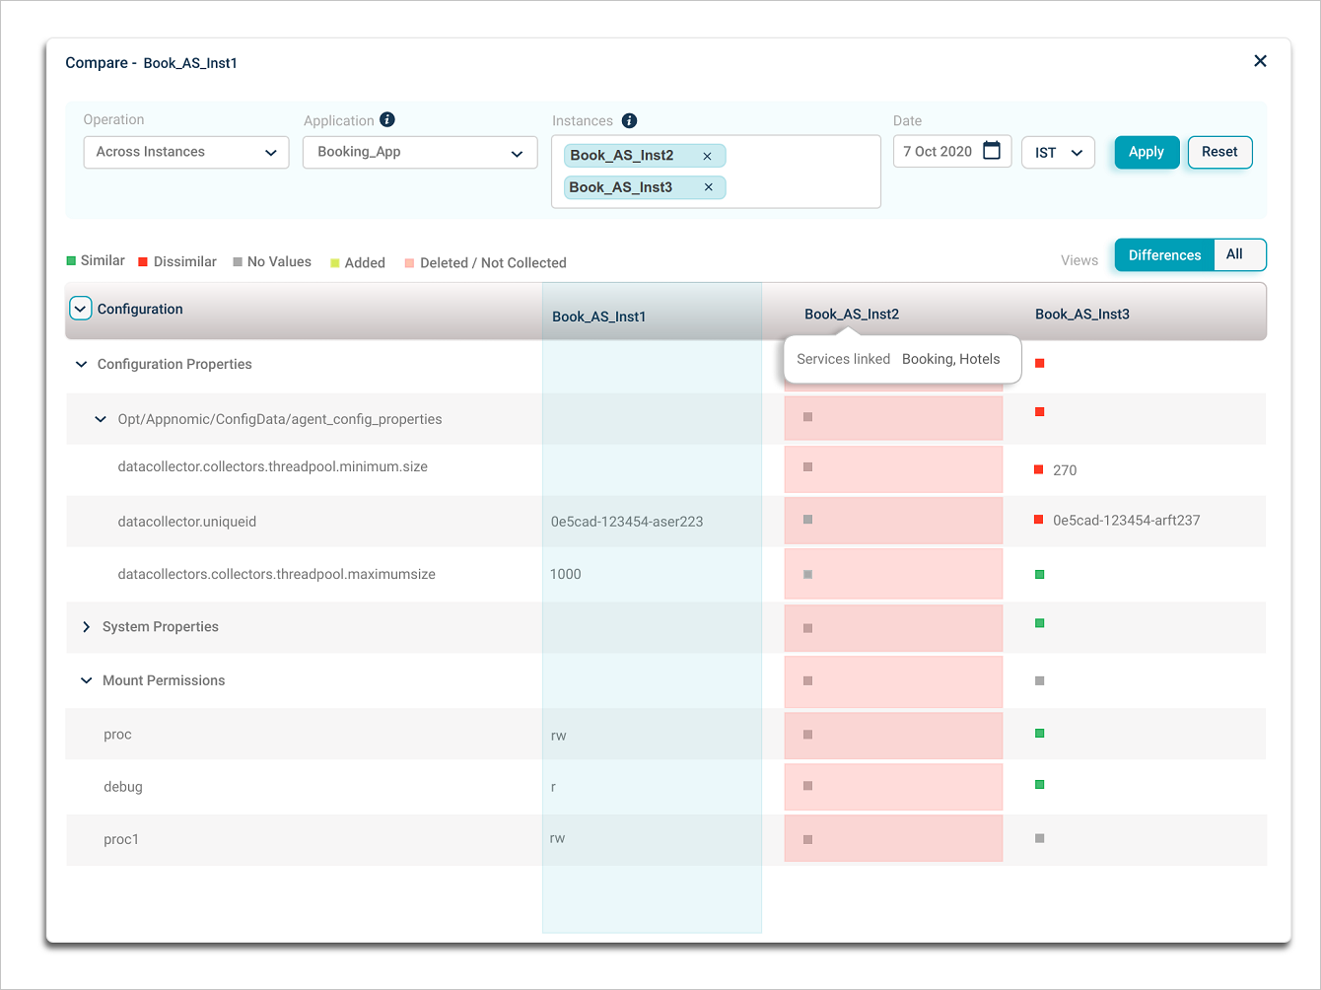Click the info icon next to Application
This screenshot has height=990, width=1321.
387,119
